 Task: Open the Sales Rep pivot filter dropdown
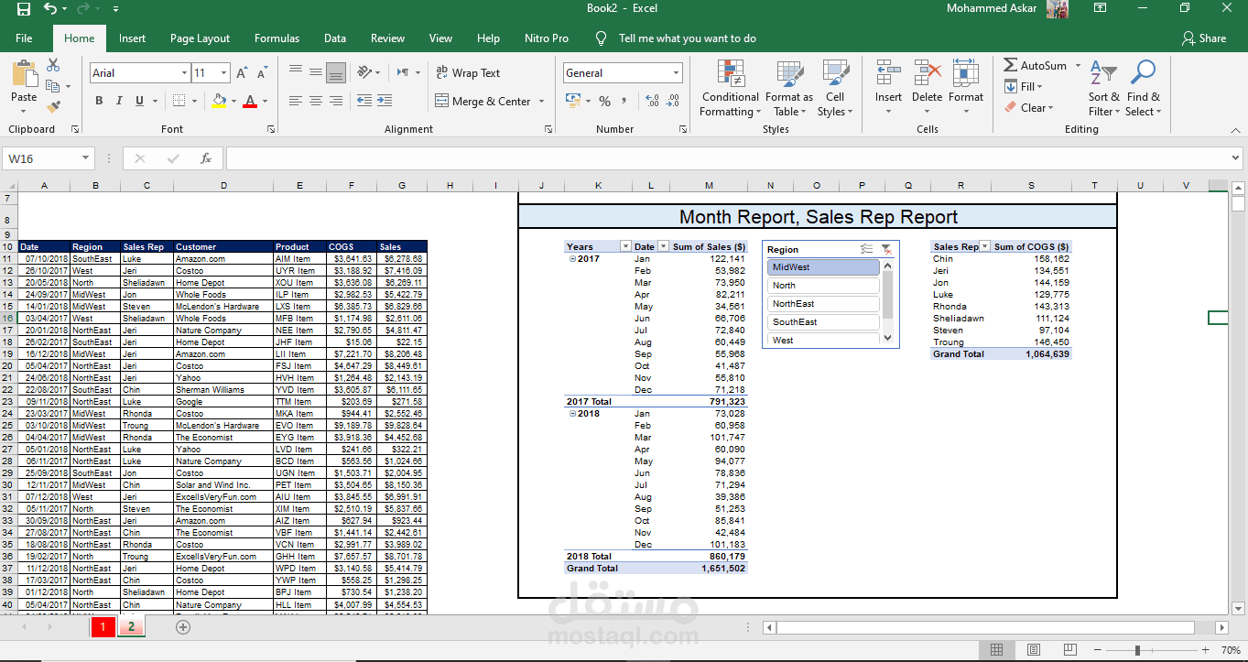pos(984,247)
